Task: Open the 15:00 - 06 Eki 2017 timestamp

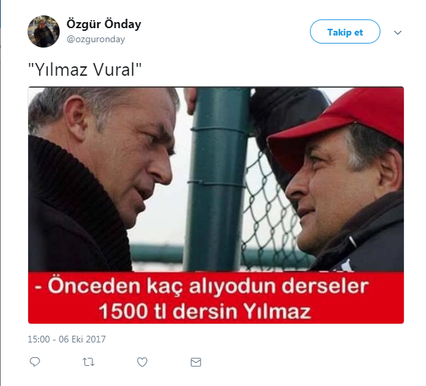Action: point(66,339)
